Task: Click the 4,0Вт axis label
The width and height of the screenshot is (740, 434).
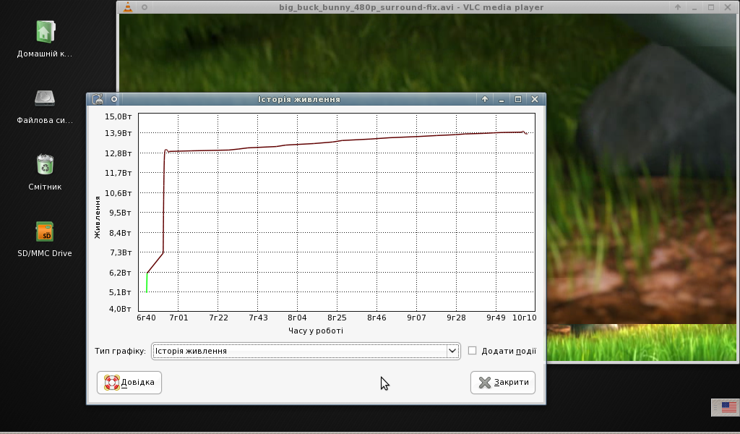Action: coord(120,309)
